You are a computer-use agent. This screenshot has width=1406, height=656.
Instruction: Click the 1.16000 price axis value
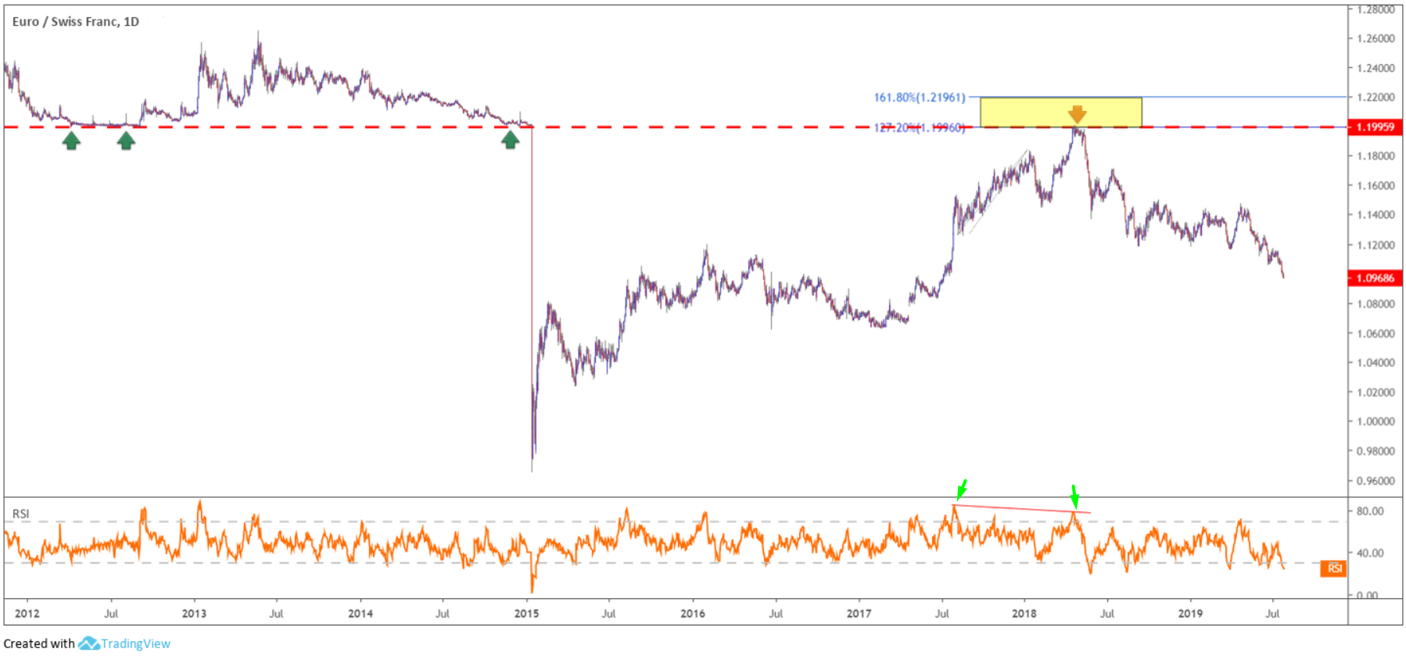[1376, 185]
